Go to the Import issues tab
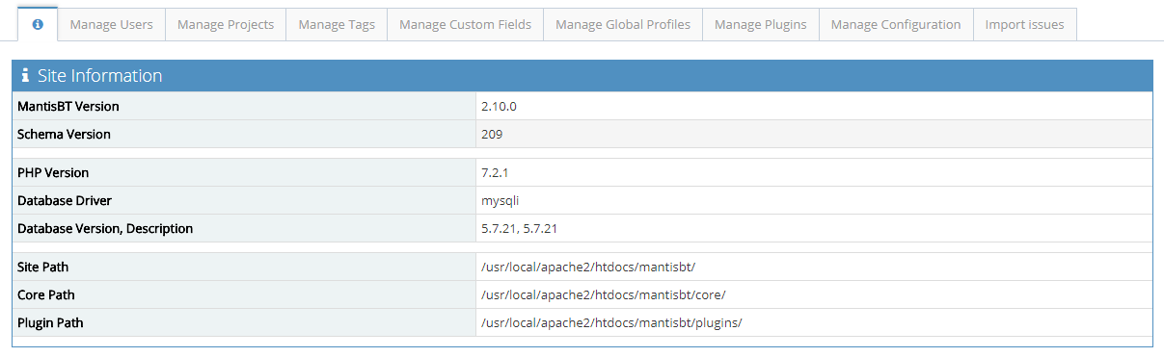 pyautogui.click(x=1025, y=24)
